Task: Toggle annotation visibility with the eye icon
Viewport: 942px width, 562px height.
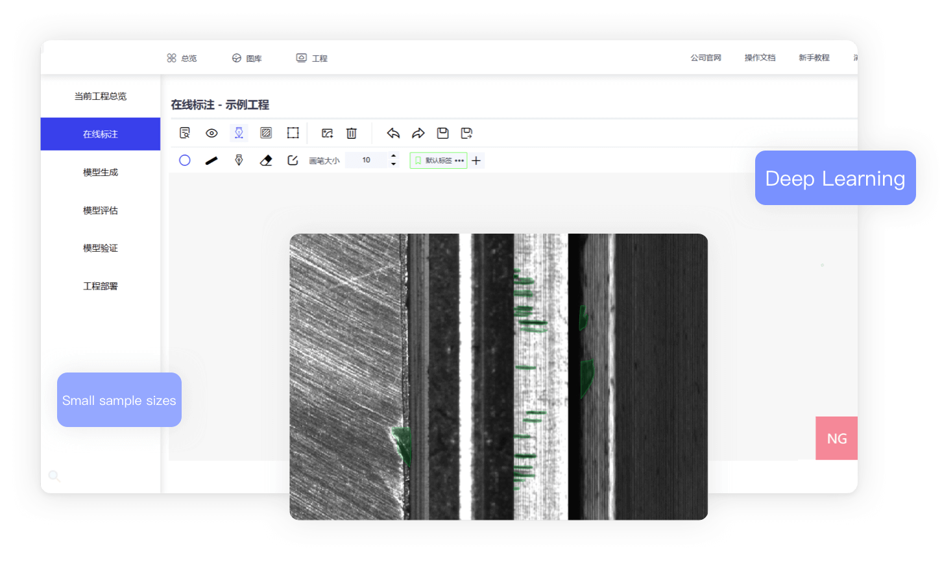Action: (211, 133)
